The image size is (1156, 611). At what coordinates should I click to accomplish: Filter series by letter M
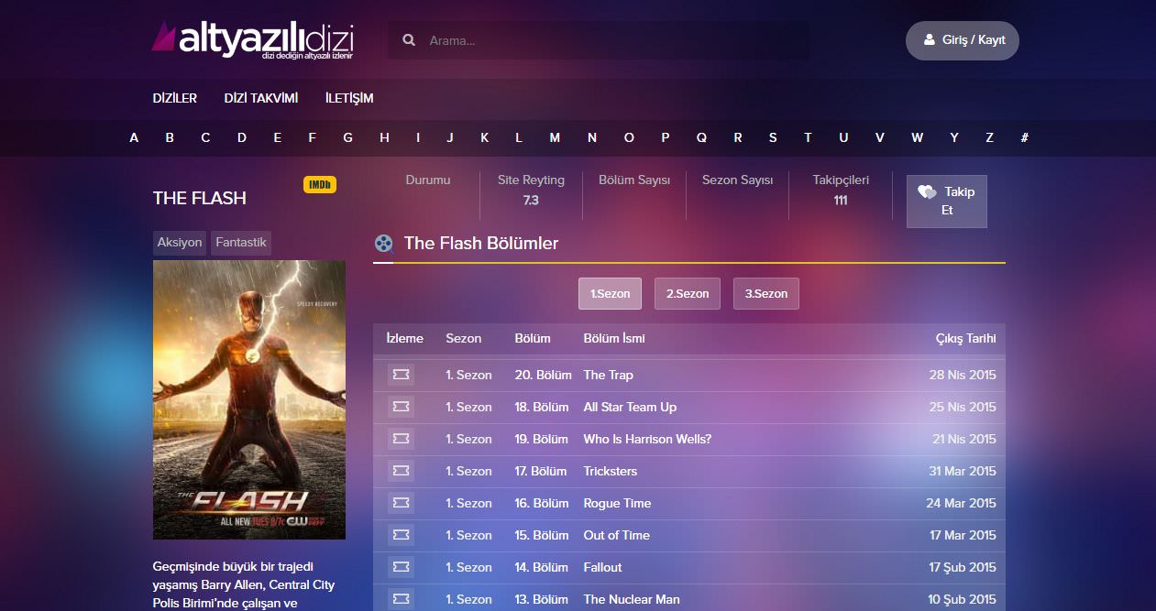click(x=555, y=138)
